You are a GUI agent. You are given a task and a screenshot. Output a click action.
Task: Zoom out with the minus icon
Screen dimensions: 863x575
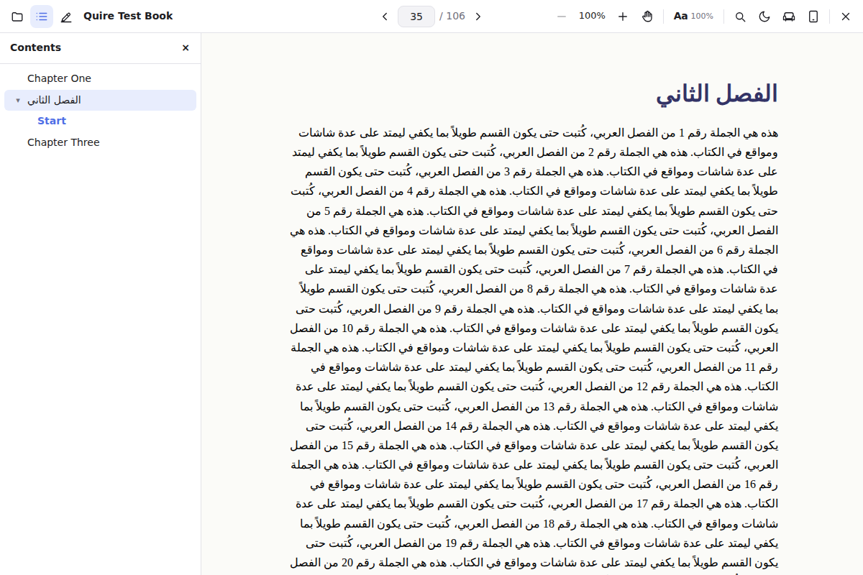(562, 17)
